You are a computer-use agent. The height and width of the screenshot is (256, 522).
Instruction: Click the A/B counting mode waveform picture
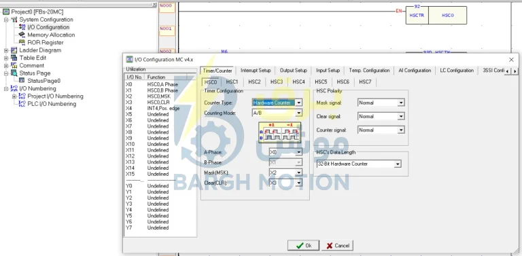pyautogui.click(x=279, y=132)
